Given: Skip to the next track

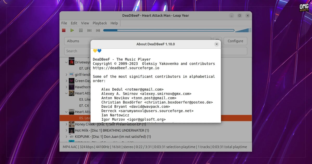Looking at the screenshot, I should (x=98, y=30).
